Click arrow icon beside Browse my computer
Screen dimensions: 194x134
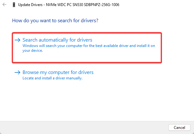[17, 72]
